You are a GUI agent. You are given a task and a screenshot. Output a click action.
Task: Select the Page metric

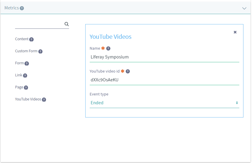tap(19, 87)
